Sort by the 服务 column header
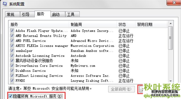This screenshot has height=99, width=181. pyautogui.click(x=39, y=24)
